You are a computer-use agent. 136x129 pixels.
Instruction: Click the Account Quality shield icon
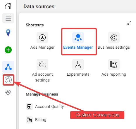(29, 107)
